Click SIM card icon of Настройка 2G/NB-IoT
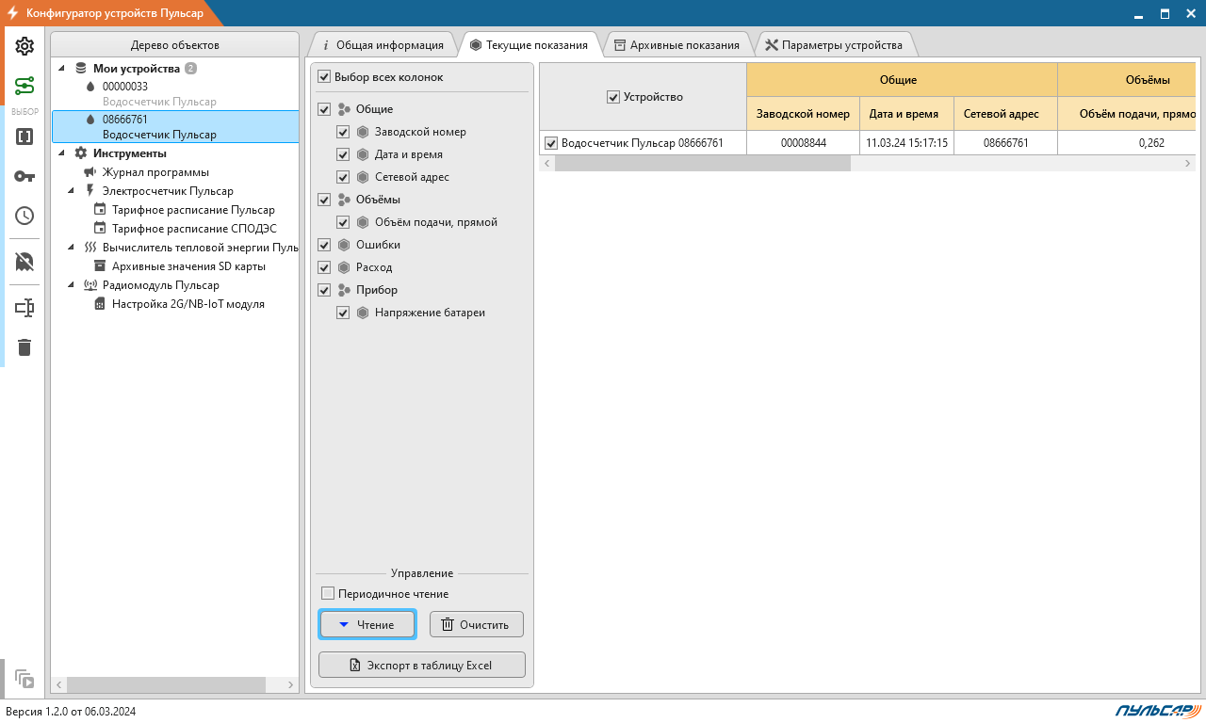The image size is (1206, 723). tap(100, 304)
